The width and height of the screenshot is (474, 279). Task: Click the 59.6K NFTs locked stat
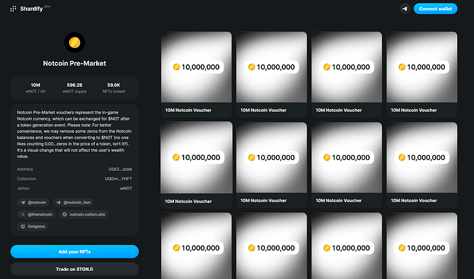pos(113,88)
